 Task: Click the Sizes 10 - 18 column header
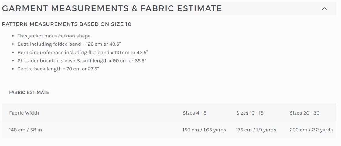(x=250, y=113)
